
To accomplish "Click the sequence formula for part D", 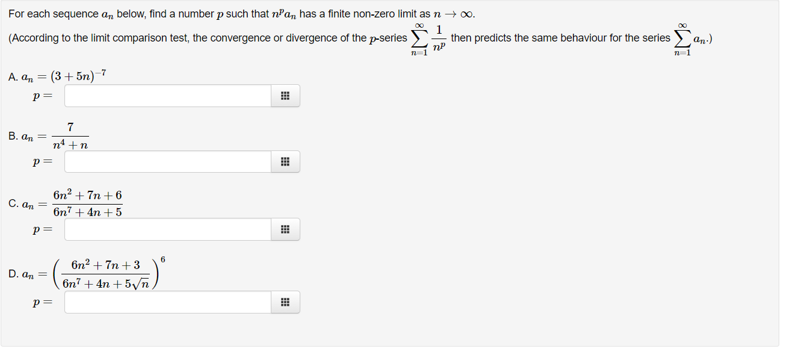I will (x=87, y=273).
